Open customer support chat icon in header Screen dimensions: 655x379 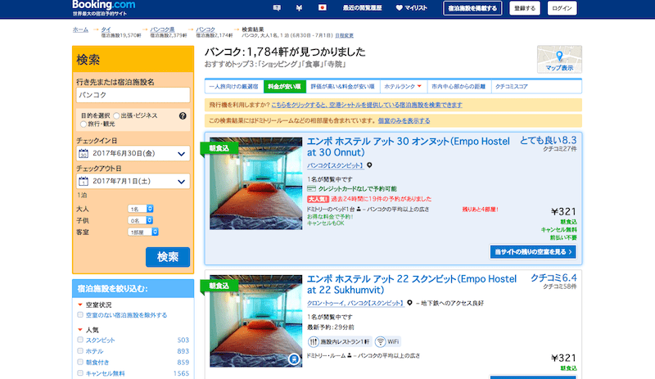(x=277, y=7)
